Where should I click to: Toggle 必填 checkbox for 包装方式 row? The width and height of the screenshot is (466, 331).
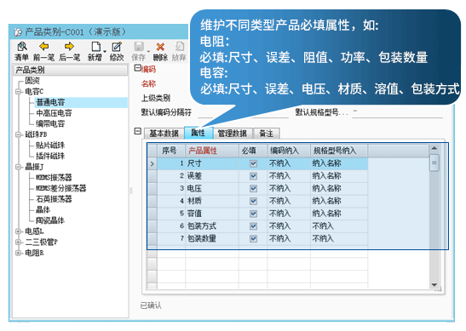pyautogui.click(x=253, y=226)
